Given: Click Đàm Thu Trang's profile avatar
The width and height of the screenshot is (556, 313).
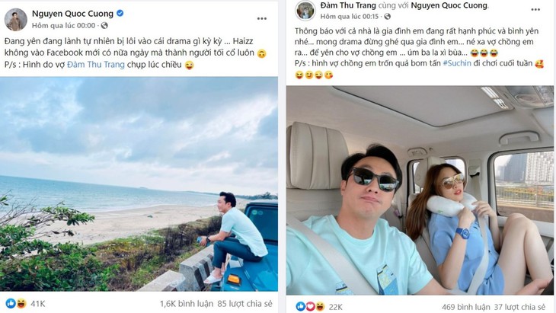Looking at the screenshot, I should [x=305, y=10].
